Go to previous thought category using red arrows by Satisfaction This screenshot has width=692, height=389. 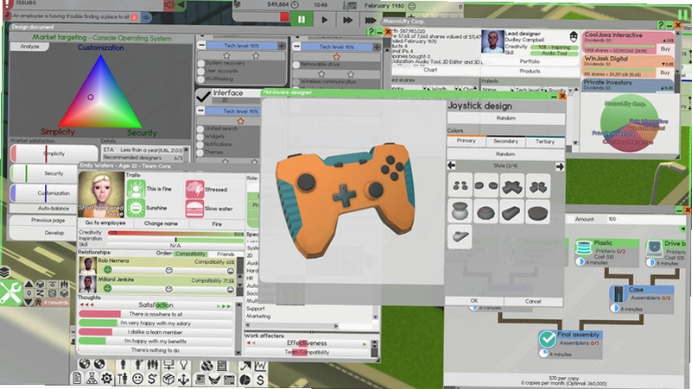86,304
